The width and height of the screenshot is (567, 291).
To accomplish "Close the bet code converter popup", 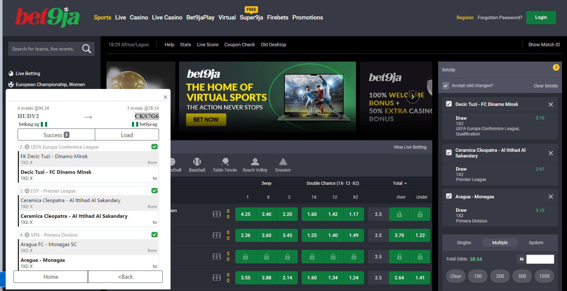I will [165, 97].
